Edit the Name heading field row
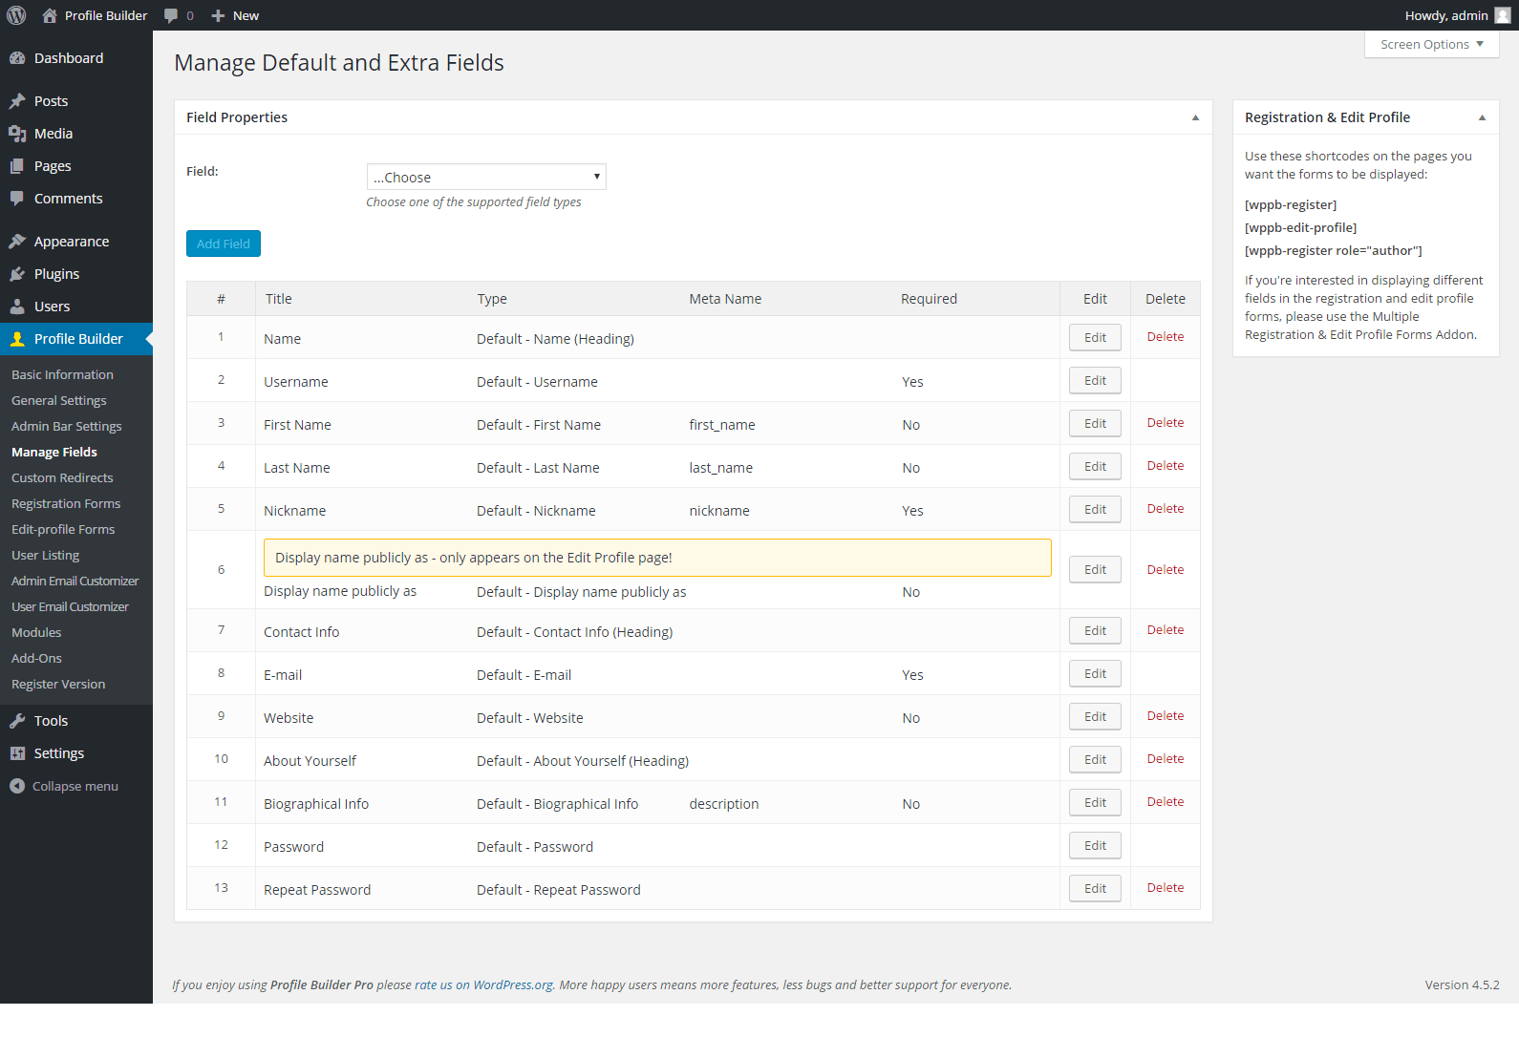Viewport: 1519px width, 1037px height. pyautogui.click(x=1095, y=337)
